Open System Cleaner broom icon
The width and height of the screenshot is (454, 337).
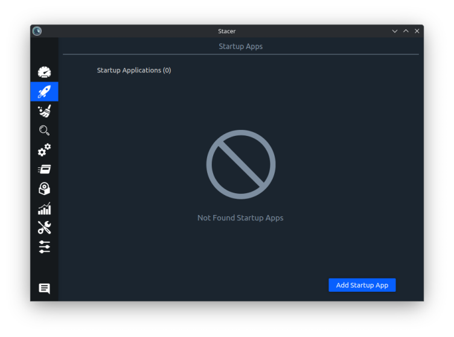(x=44, y=111)
